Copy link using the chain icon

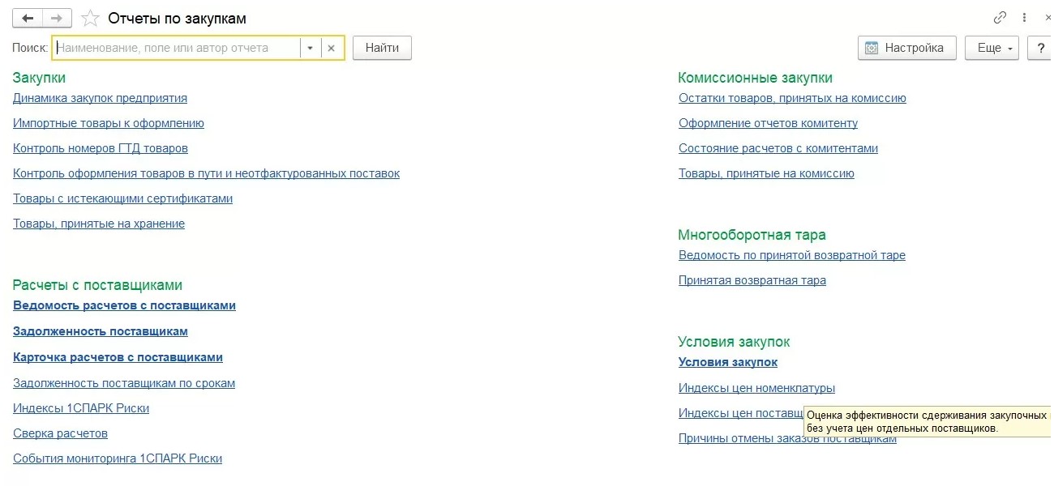coord(1000,18)
